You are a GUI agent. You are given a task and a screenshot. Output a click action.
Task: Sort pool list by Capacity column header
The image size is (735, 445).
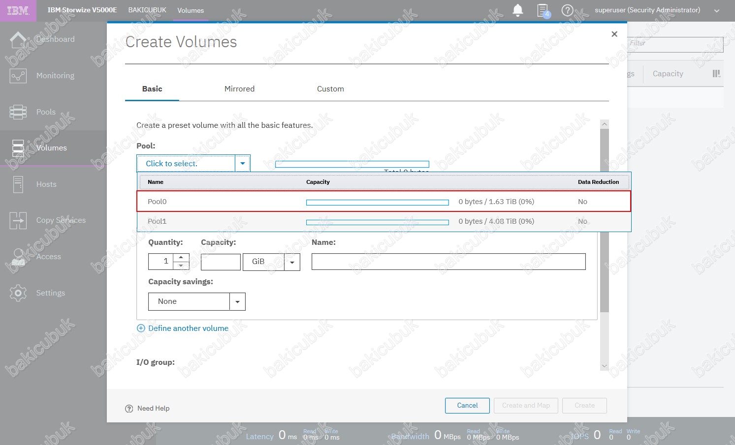point(318,182)
